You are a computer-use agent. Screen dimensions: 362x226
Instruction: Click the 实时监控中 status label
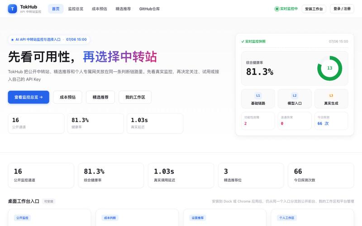click(x=289, y=9)
